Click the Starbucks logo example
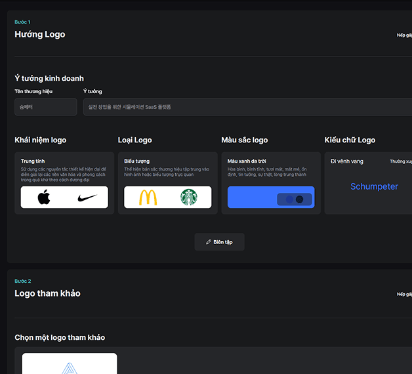The image size is (412, 374). 189,197
